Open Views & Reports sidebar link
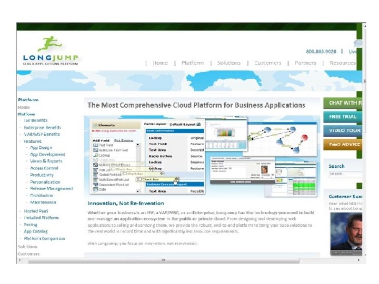The width and height of the screenshot is (379, 284). coord(46,161)
